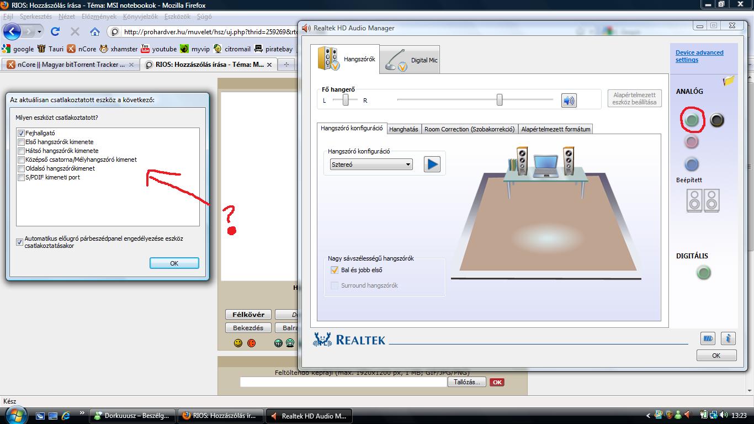Switch to nCore Magyar bitTorrent Tracker tab
This screenshot has width=754, height=424.
click(71, 65)
